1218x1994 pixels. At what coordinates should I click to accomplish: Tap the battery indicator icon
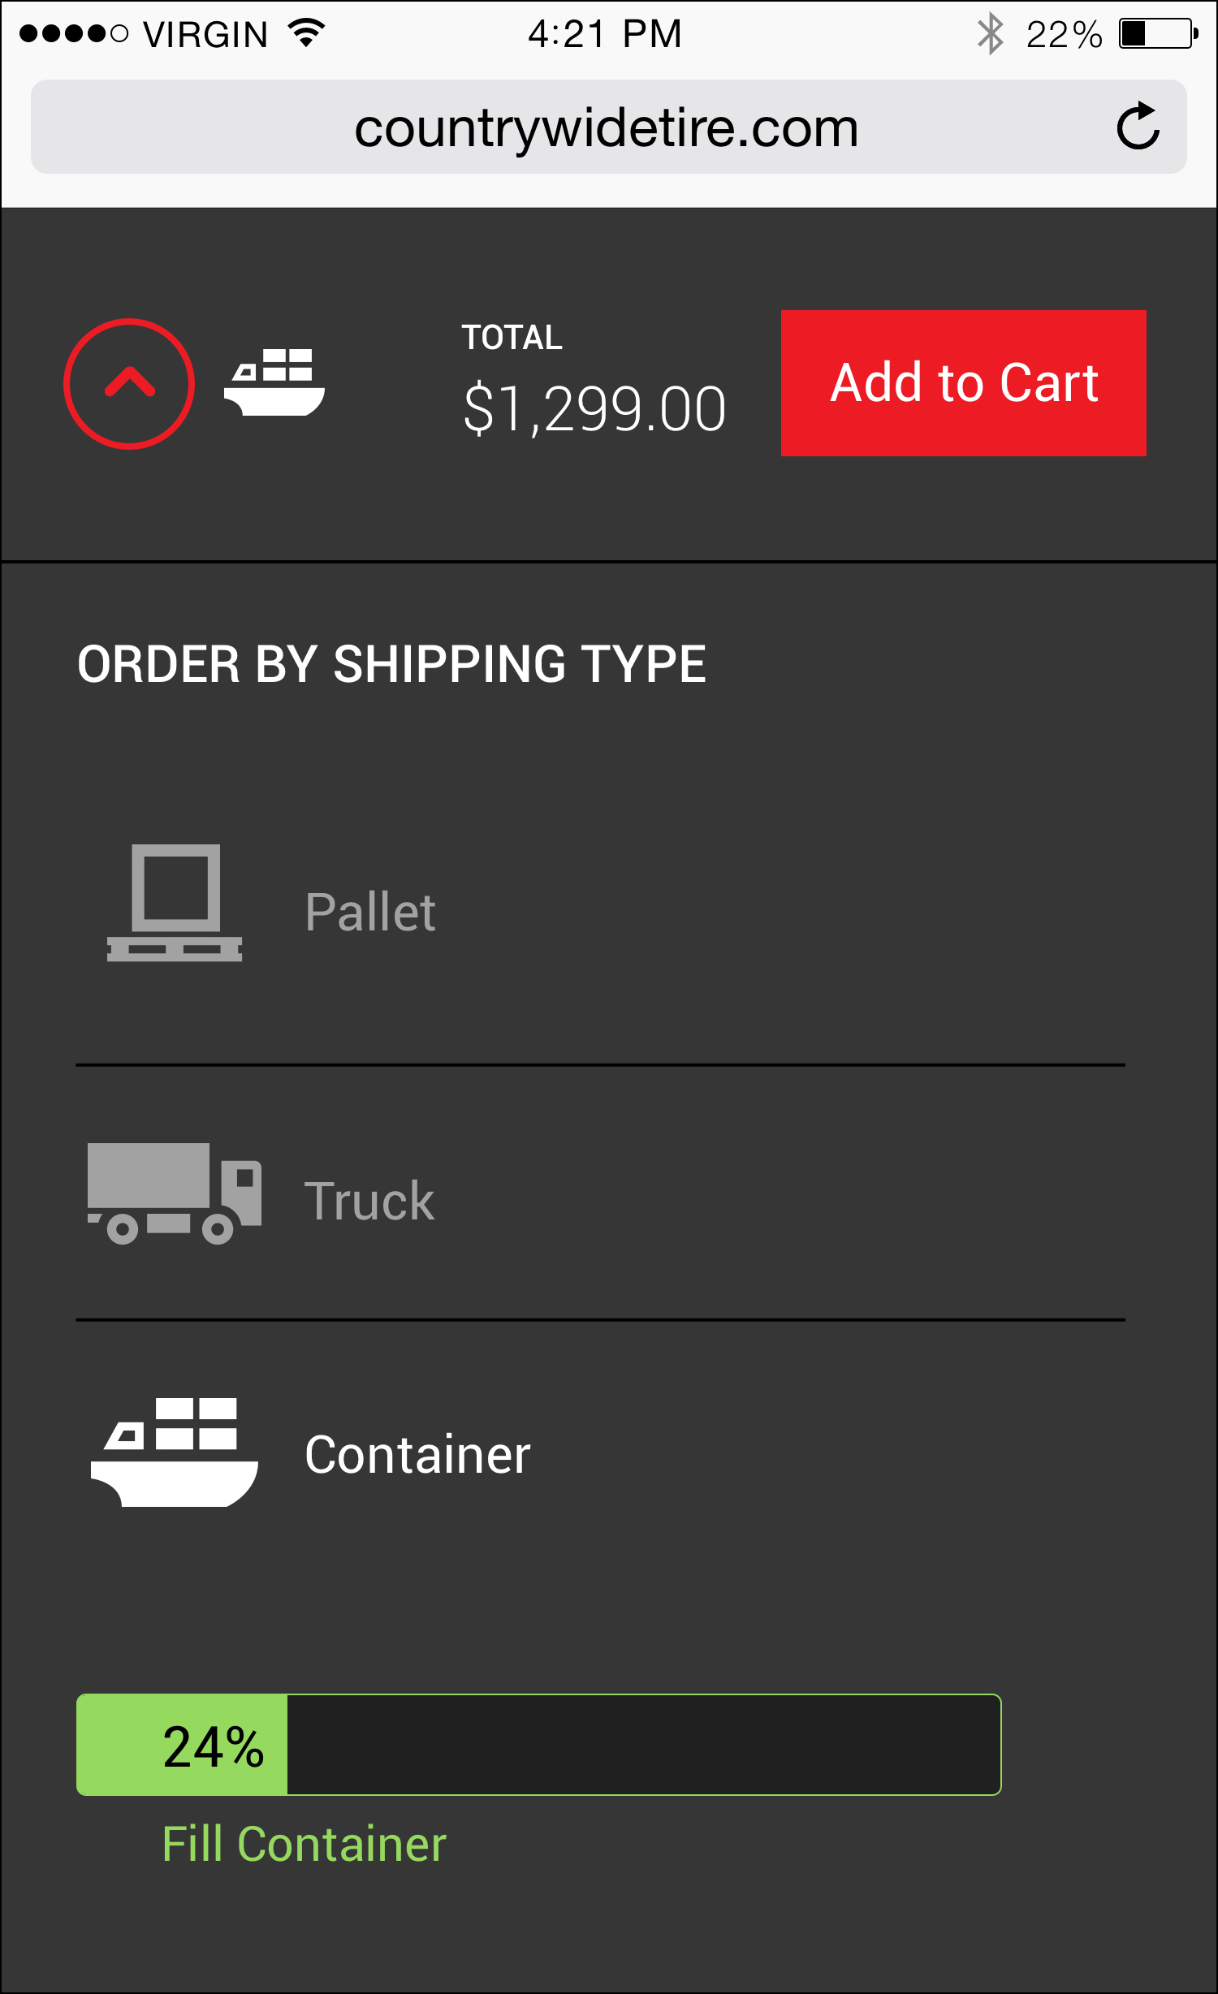[1158, 34]
